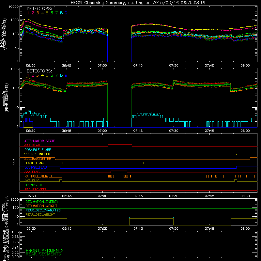Click the SAA_FLAG label
The width and height of the screenshot is (261, 261).
point(32,172)
